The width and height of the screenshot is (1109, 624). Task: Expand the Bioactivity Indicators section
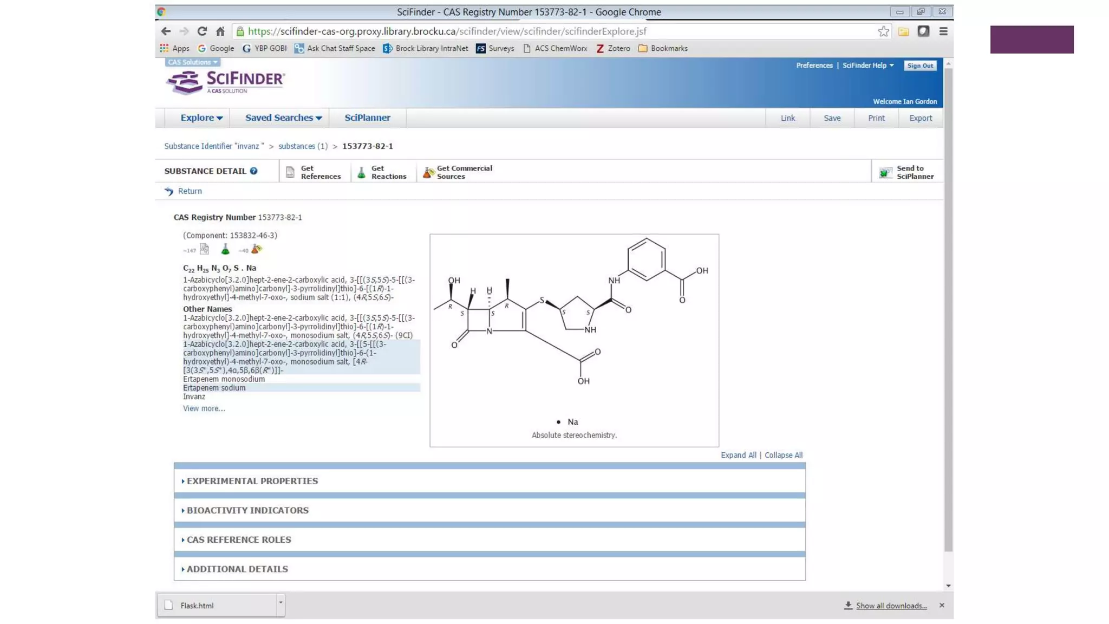[247, 510]
